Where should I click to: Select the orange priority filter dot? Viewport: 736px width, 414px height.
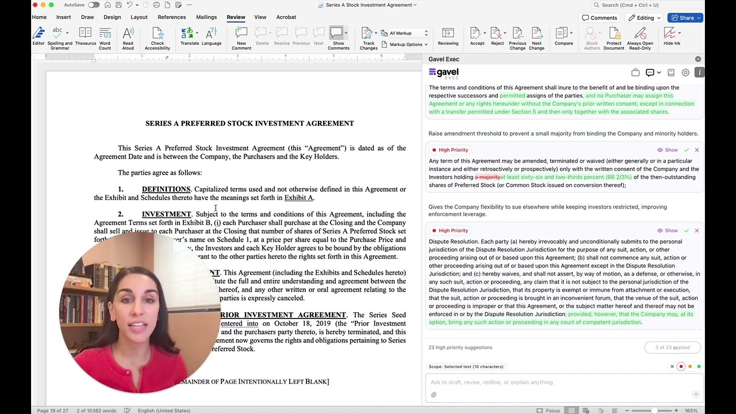(690, 366)
